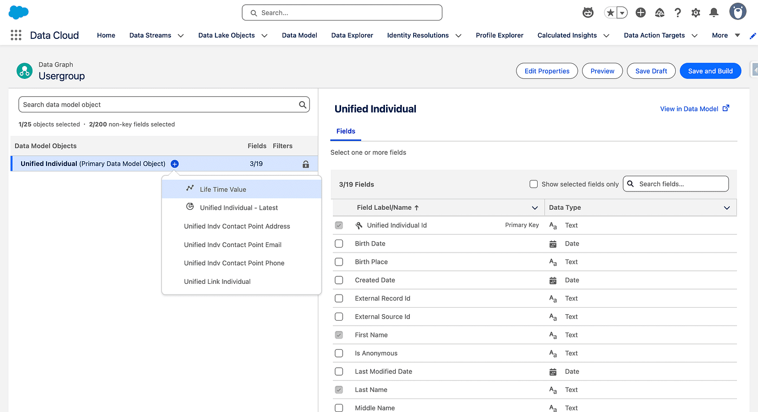
Task: Tick the Is Anonymous field checkbox
Action: point(339,354)
